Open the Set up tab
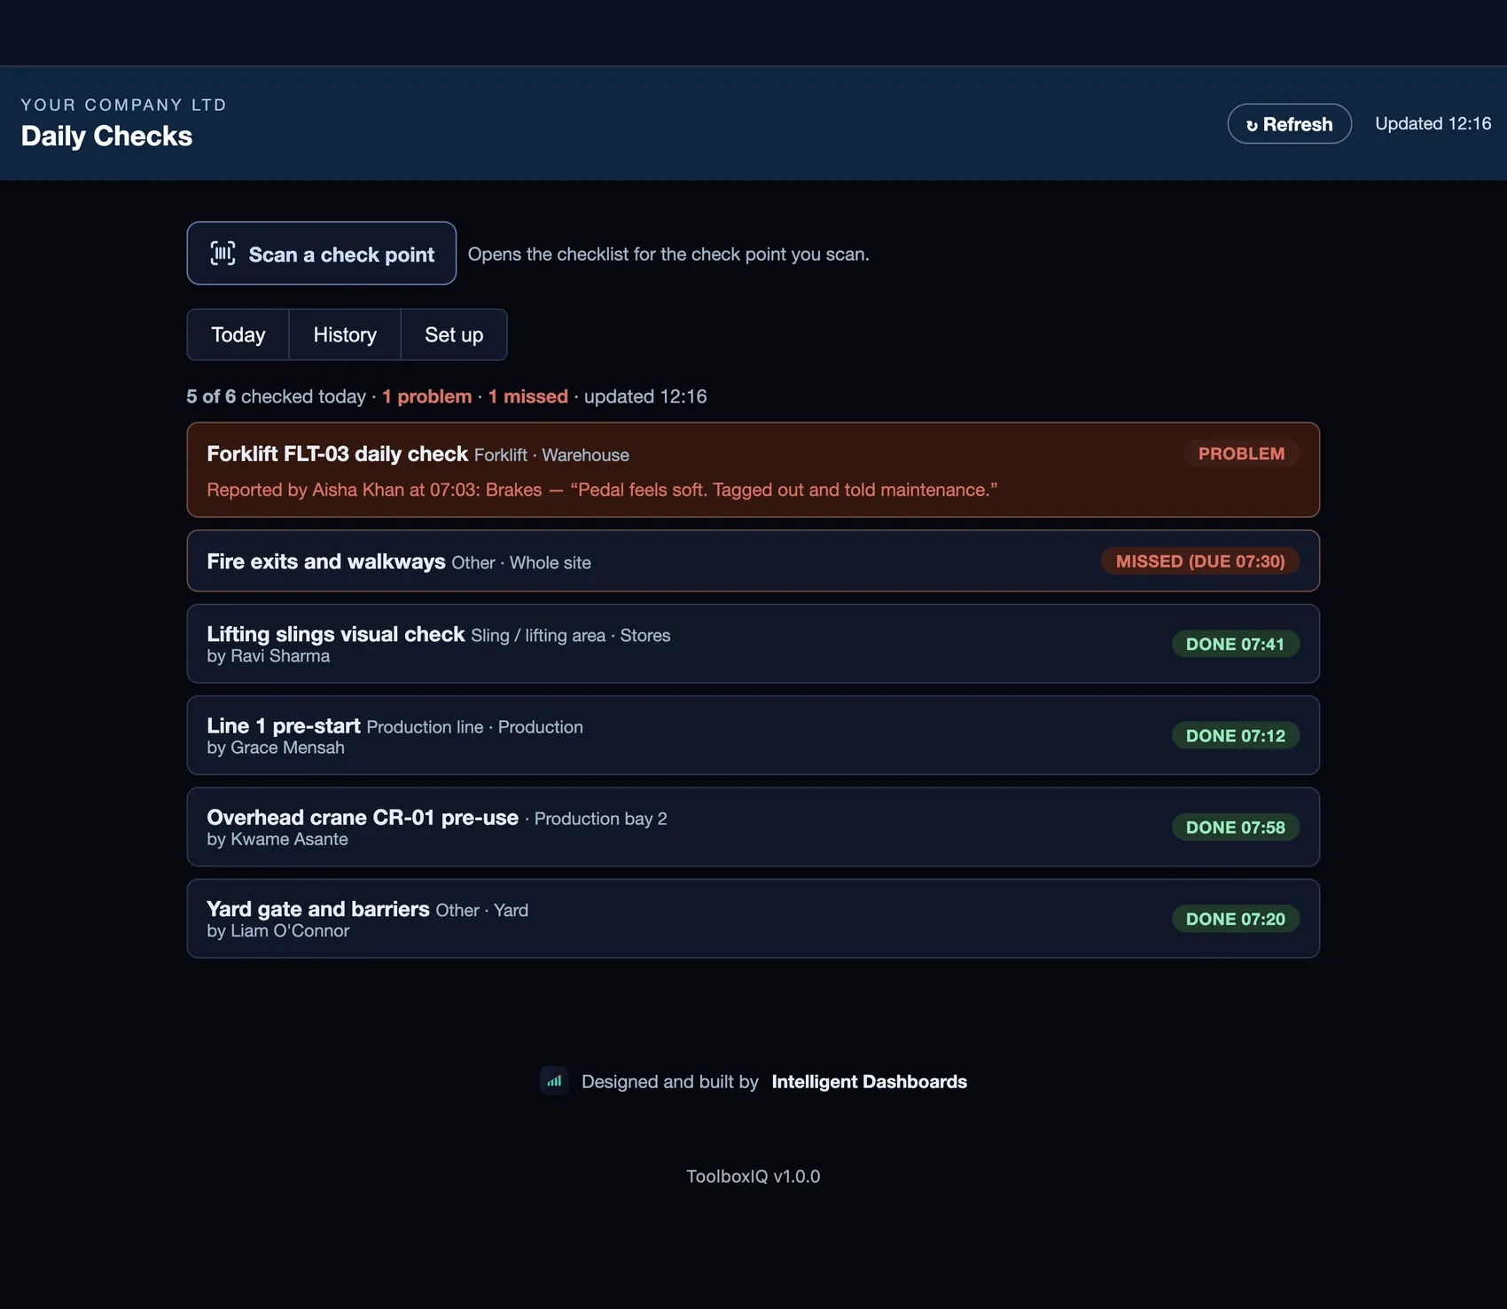 [454, 334]
